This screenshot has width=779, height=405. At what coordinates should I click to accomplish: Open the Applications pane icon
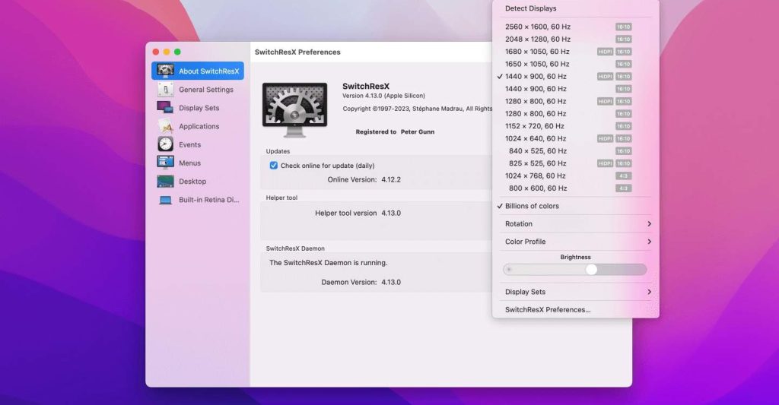coord(165,126)
